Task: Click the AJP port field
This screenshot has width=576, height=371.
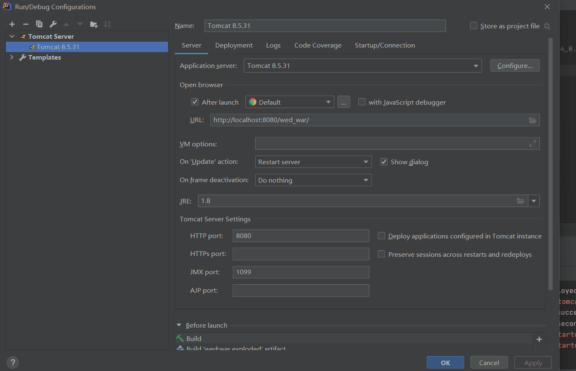Action: click(301, 291)
